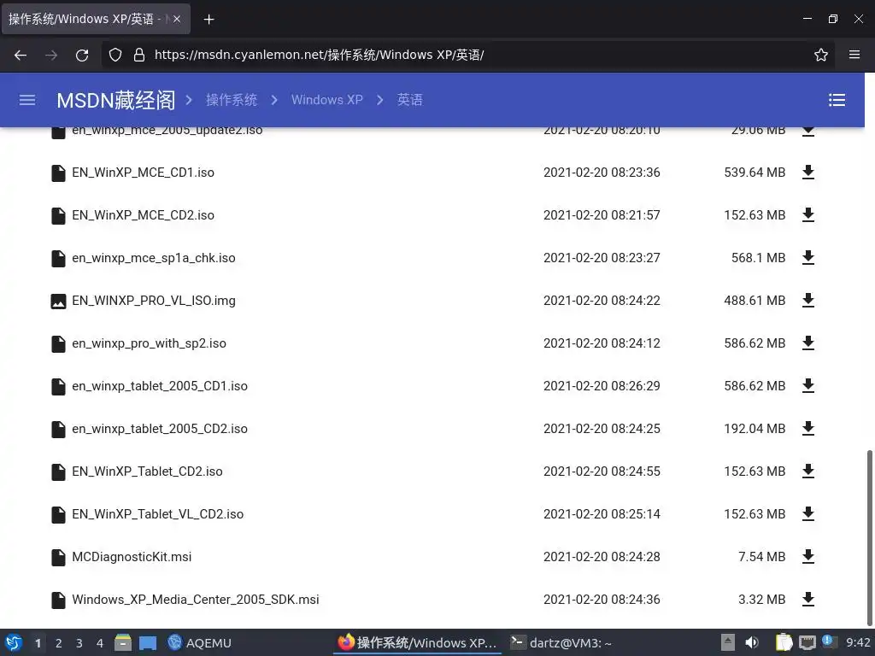Go to MSDN藏经阁 home link

116,101
